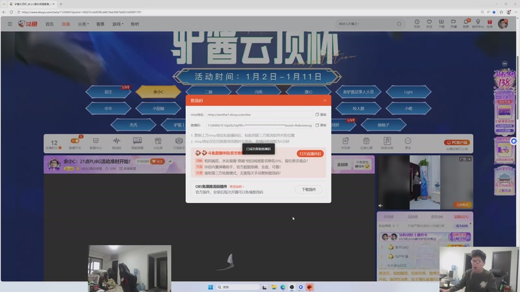This screenshot has height=292, width=520.
Task: Open 阵容点歌 toolbar icon
Action: [x=387, y=143]
